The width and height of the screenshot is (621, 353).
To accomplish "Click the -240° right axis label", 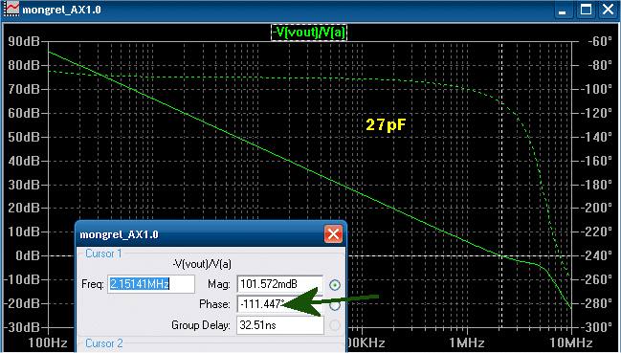I will (596, 255).
